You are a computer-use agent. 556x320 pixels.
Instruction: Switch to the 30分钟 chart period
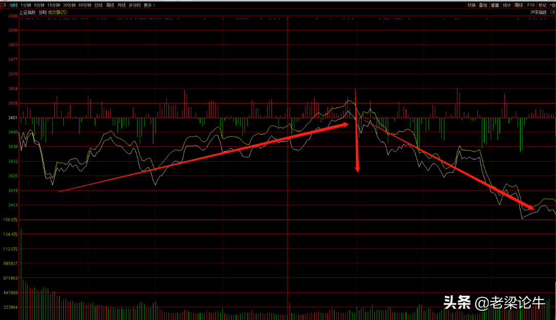click(x=69, y=5)
